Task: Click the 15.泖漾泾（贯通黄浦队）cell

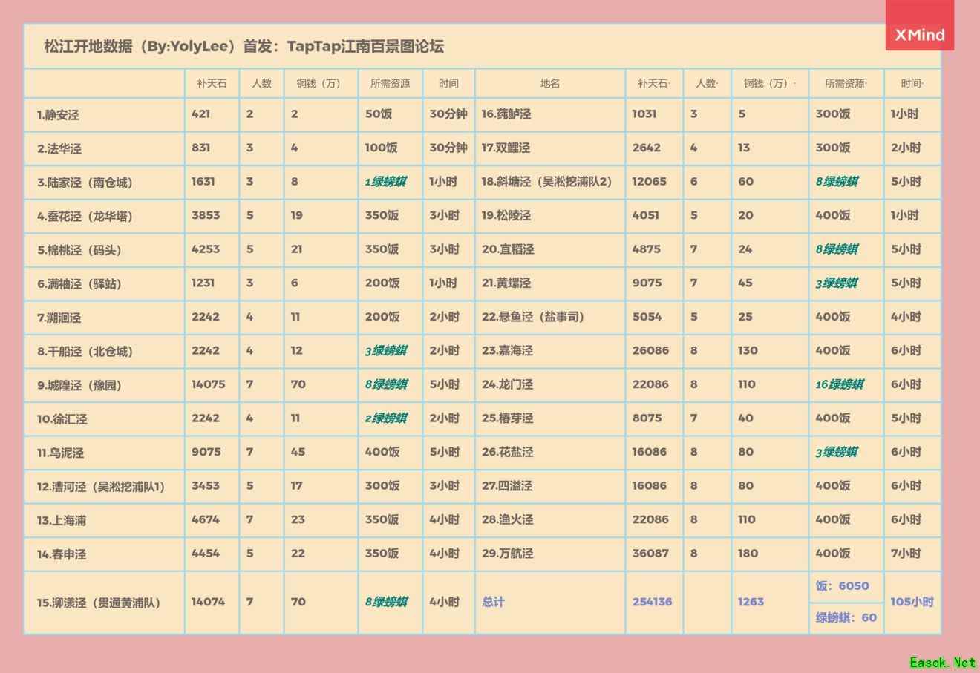Action: point(99,603)
